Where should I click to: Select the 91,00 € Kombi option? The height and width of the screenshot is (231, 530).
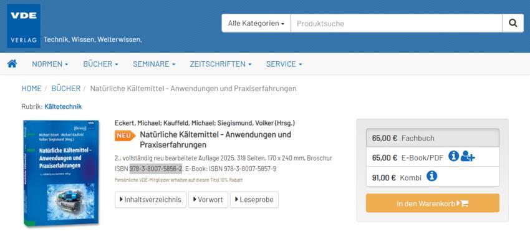click(433, 177)
